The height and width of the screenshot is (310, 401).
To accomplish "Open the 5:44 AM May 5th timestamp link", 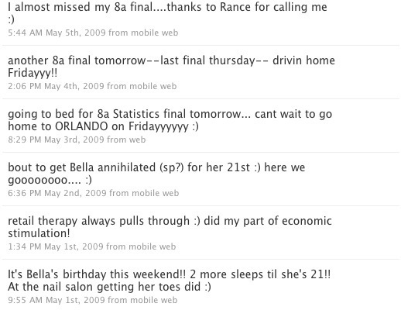I will click(x=57, y=33).
